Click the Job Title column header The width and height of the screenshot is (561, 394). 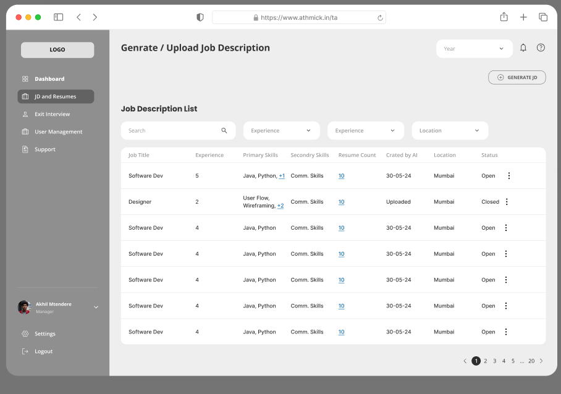pos(139,155)
